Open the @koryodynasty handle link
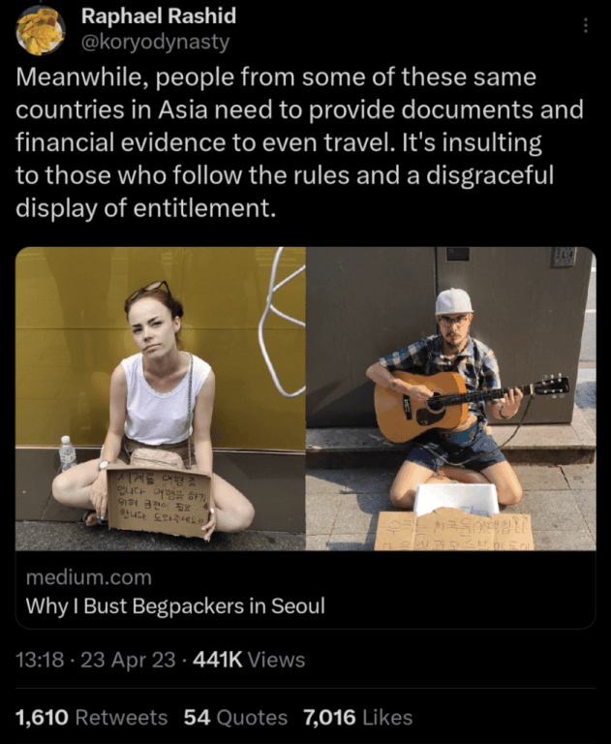The image size is (611, 744). [x=155, y=43]
